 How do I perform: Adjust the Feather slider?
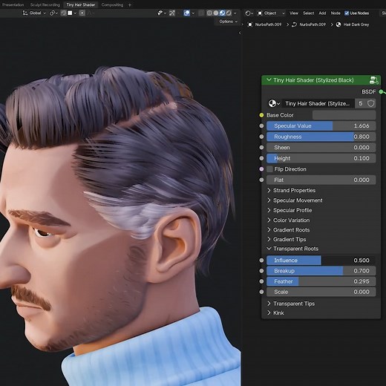pos(321,281)
